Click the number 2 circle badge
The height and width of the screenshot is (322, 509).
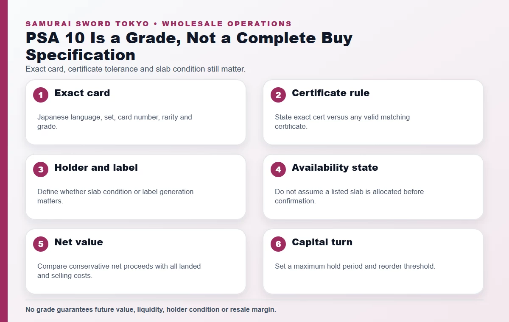point(278,95)
